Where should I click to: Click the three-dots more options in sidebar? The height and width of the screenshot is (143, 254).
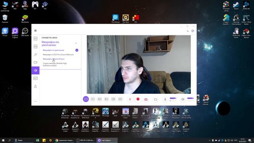tap(35, 101)
